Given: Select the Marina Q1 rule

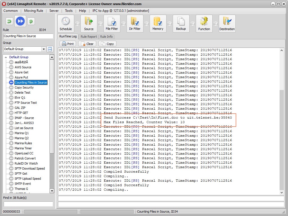Looking at the screenshot, I should tap(22, 133).
